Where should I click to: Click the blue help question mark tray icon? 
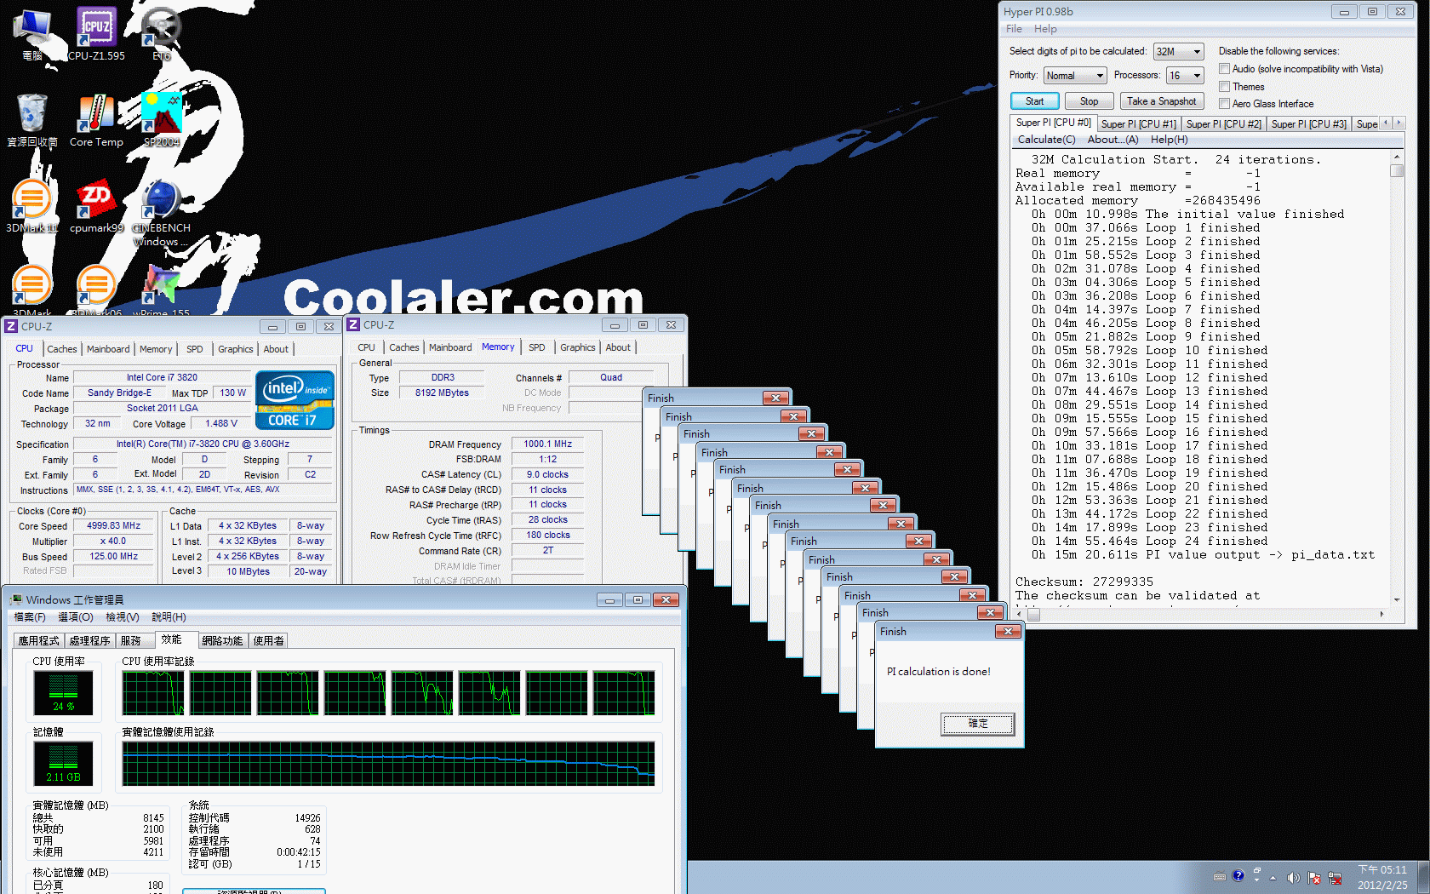pos(1238,875)
